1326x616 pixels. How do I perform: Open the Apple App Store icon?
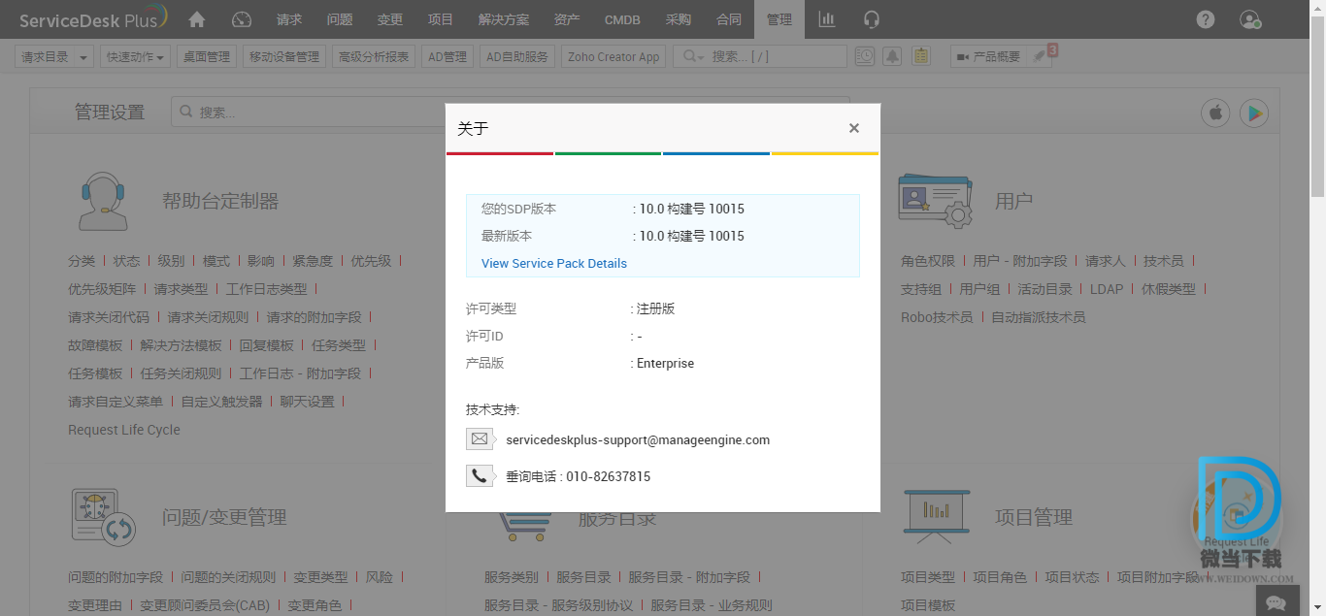click(x=1215, y=113)
